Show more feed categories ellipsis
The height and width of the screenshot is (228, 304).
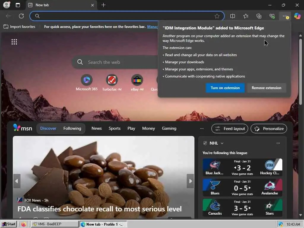point(202,129)
